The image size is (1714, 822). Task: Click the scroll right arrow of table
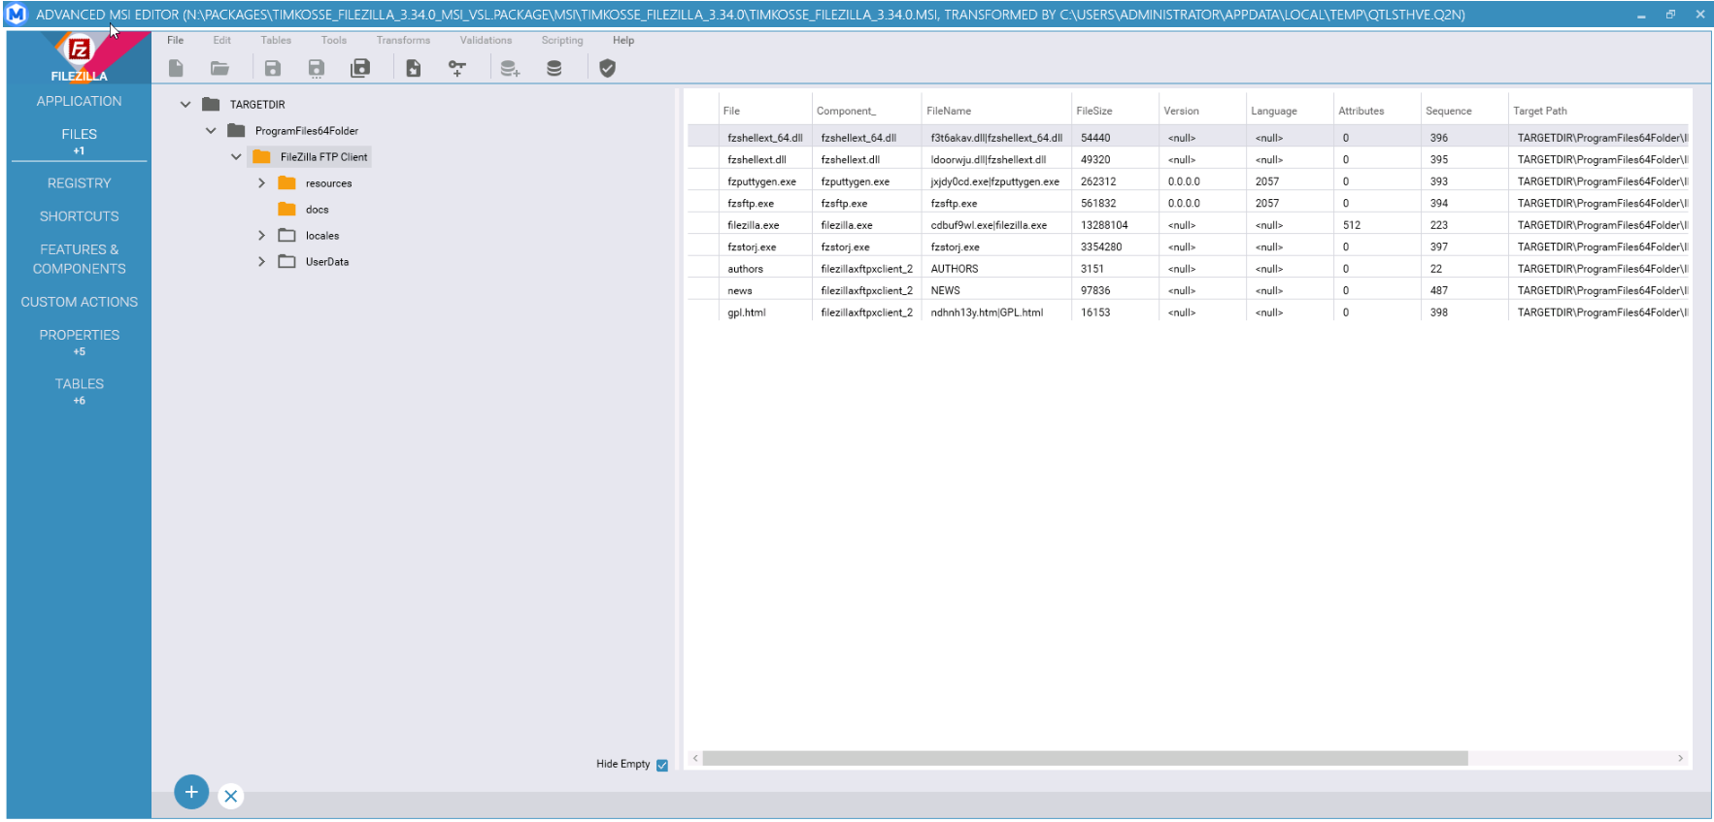pos(1680,758)
